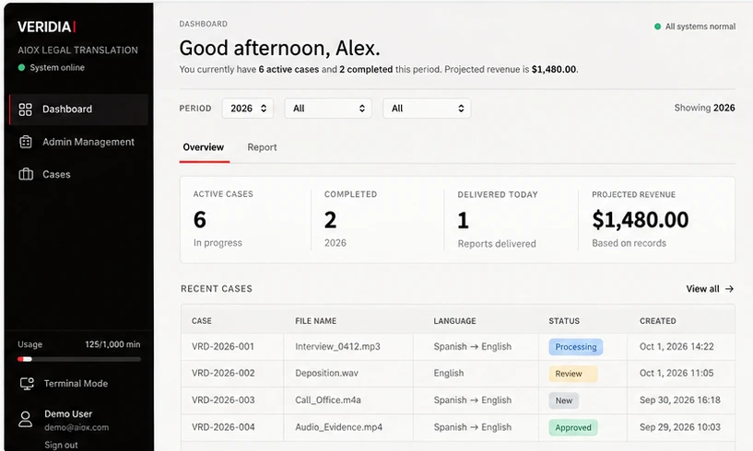
Task: Click the Demo User name
Action: click(x=68, y=413)
